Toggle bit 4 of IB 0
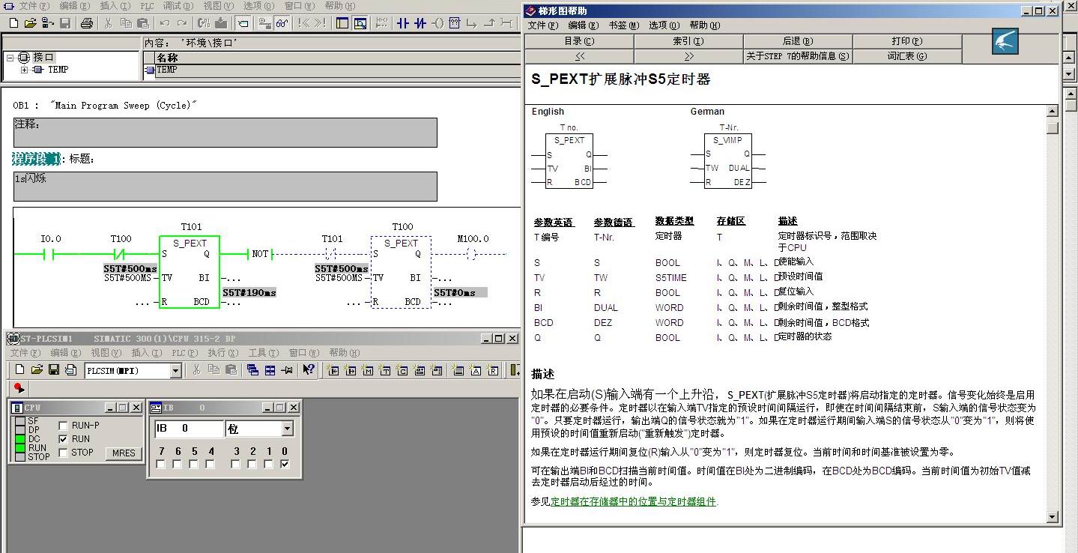Viewport: 1078px width, 553px height. pos(211,465)
